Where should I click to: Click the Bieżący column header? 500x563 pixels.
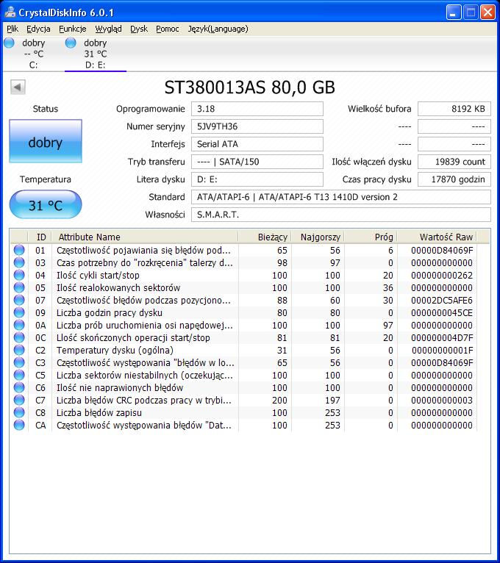click(265, 237)
